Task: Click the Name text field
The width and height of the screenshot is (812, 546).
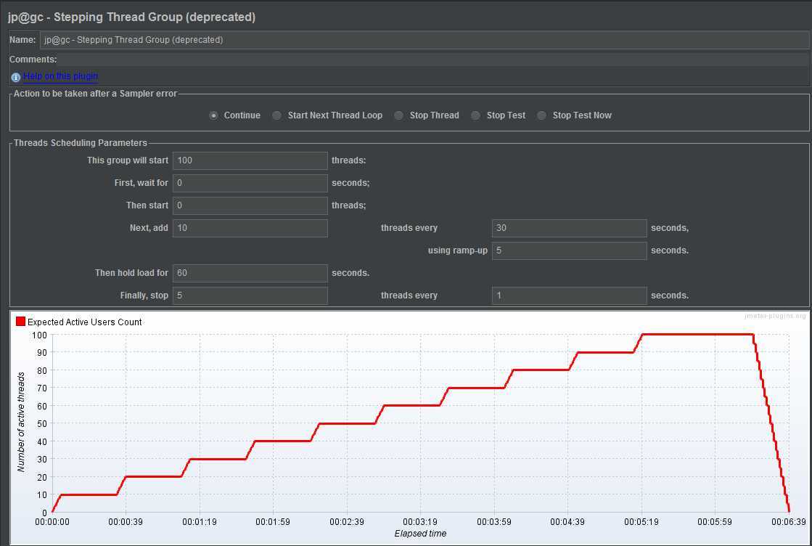Action: coord(424,40)
